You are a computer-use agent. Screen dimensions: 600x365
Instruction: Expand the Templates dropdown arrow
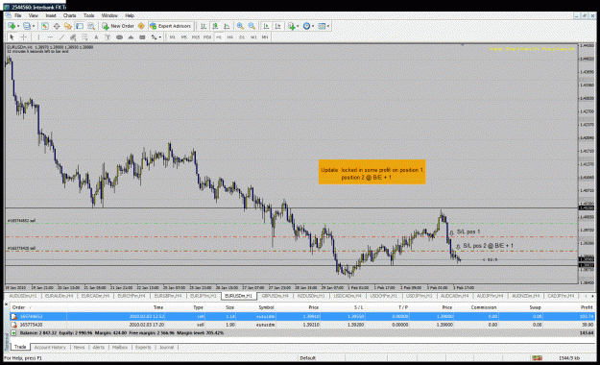328,26
